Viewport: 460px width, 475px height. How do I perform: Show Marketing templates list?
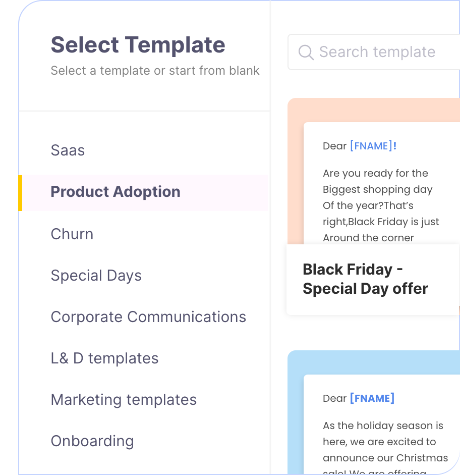pyautogui.click(x=124, y=400)
